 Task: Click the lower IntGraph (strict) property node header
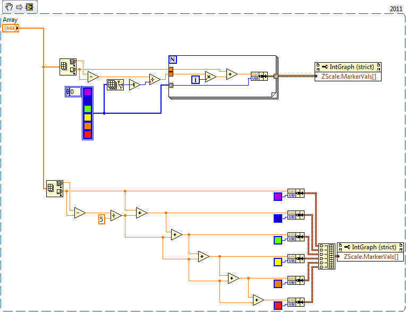(370, 247)
